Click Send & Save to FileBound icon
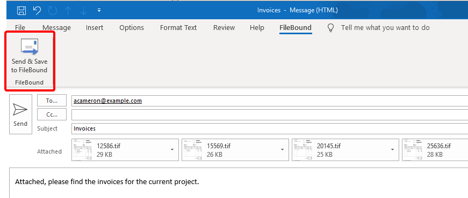The width and height of the screenshot is (468, 198). (x=29, y=47)
